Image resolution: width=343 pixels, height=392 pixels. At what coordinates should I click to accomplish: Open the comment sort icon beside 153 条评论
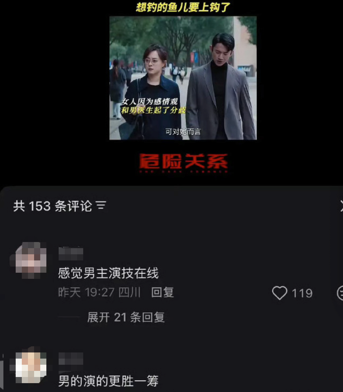101,206
